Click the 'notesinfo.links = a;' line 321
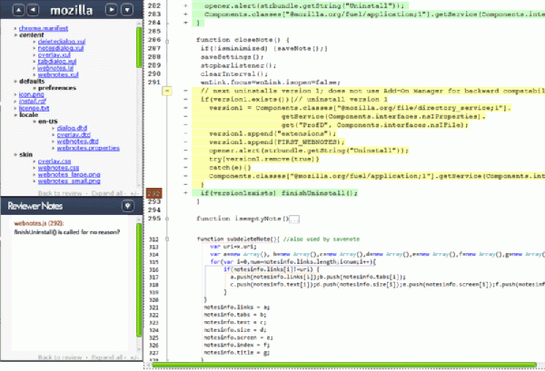This screenshot has height=371, width=545. (236, 308)
